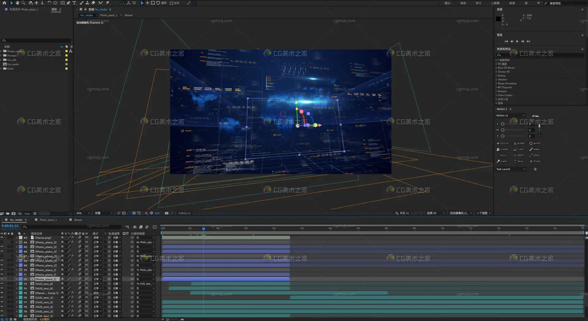This screenshot has width=588, height=321.
Task: Toggle visibility of layer 76 HUD_text_2
Action: pyautogui.click(x=2, y=297)
